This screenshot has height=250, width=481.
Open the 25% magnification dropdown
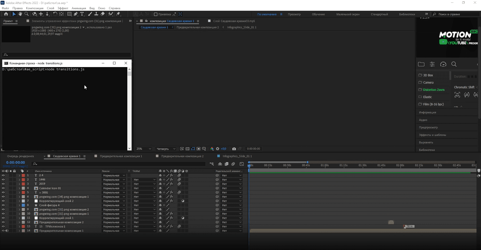(144, 149)
